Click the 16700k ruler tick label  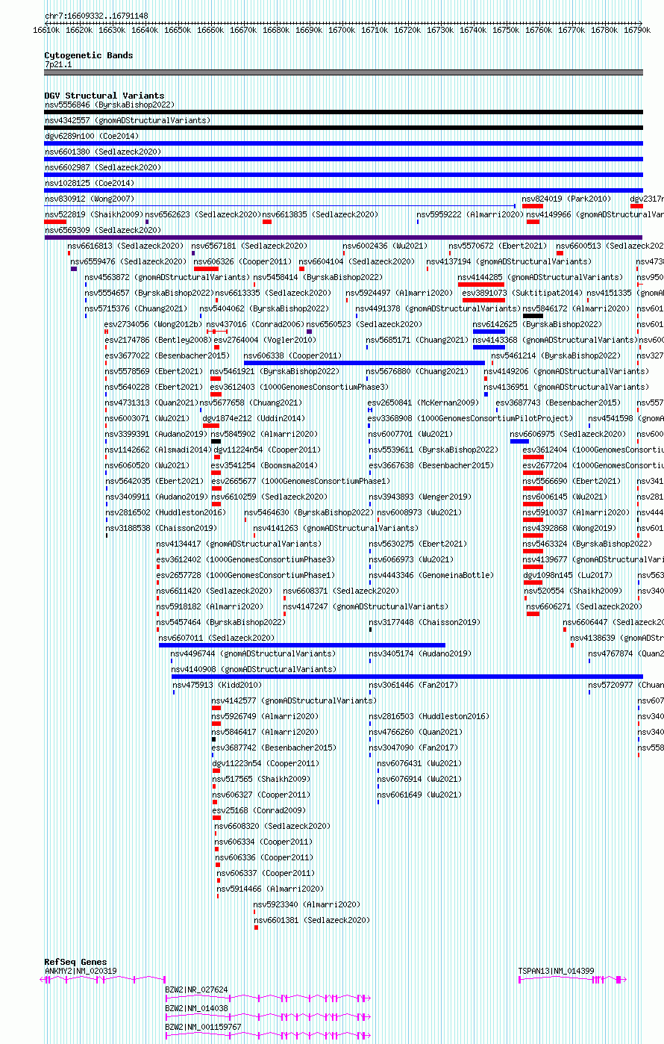point(342,30)
